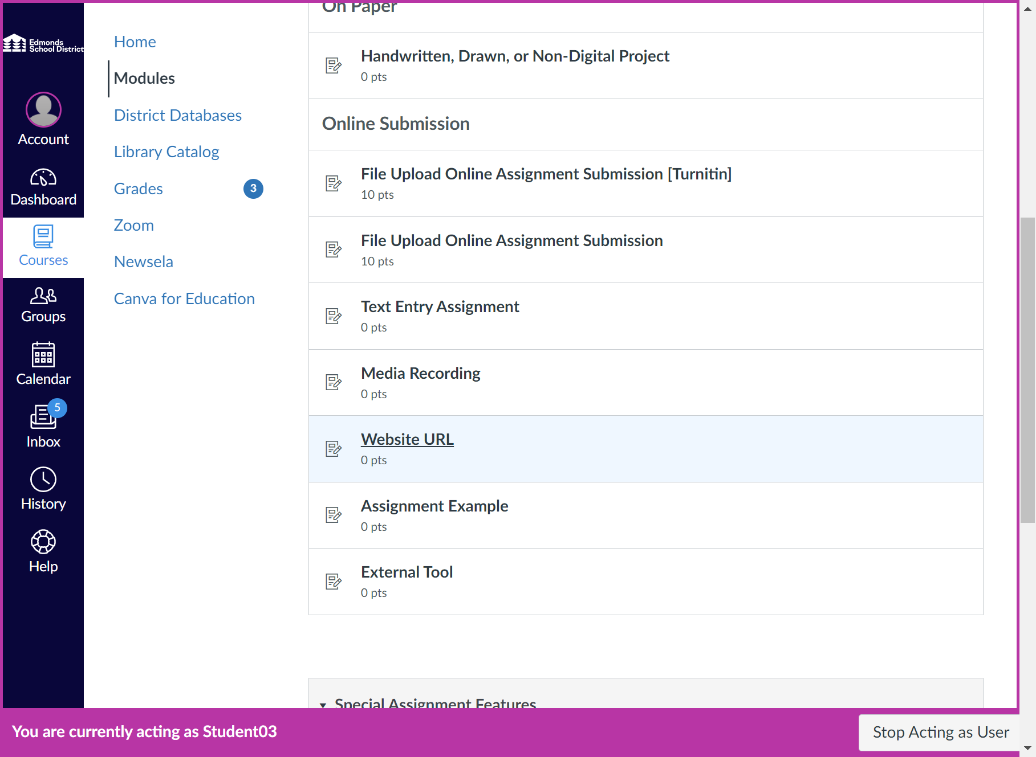Click the assignment icon beside Handwritten, Drawn project
The height and width of the screenshot is (757, 1036).
pos(334,66)
